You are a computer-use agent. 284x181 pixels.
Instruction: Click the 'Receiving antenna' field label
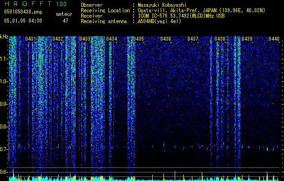click(104, 21)
